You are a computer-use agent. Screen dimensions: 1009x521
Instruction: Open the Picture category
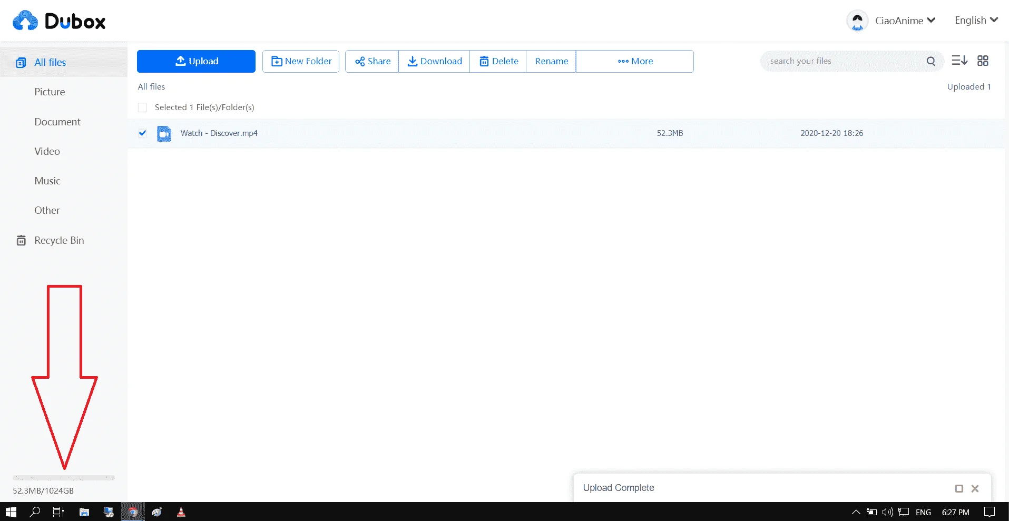coord(50,92)
